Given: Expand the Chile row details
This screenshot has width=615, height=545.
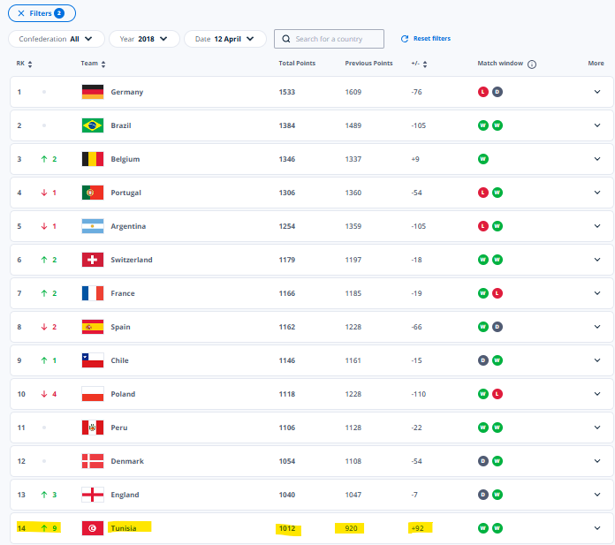Looking at the screenshot, I should [x=597, y=360].
